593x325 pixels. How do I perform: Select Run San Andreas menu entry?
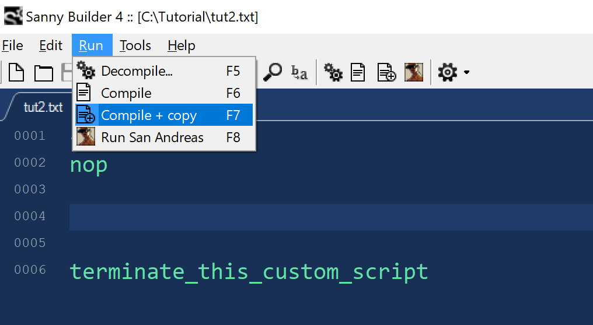click(164, 137)
